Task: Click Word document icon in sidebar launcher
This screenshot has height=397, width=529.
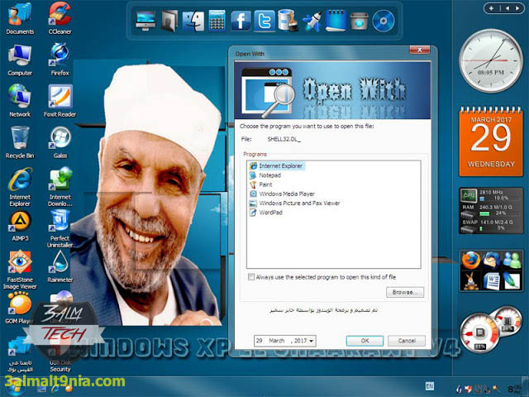Action: (x=491, y=281)
